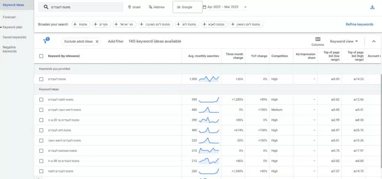
Task: Open the Columns icon
Action: (x=318, y=39)
